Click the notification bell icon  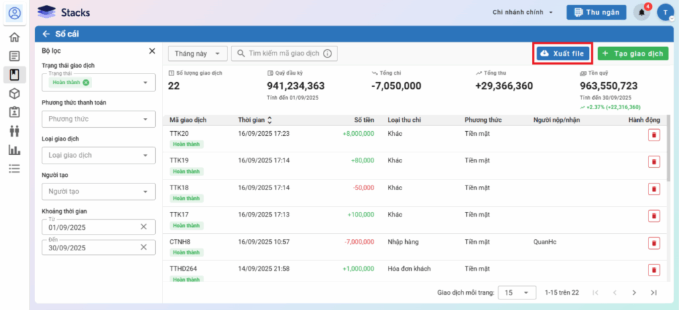tap(641, 13)
